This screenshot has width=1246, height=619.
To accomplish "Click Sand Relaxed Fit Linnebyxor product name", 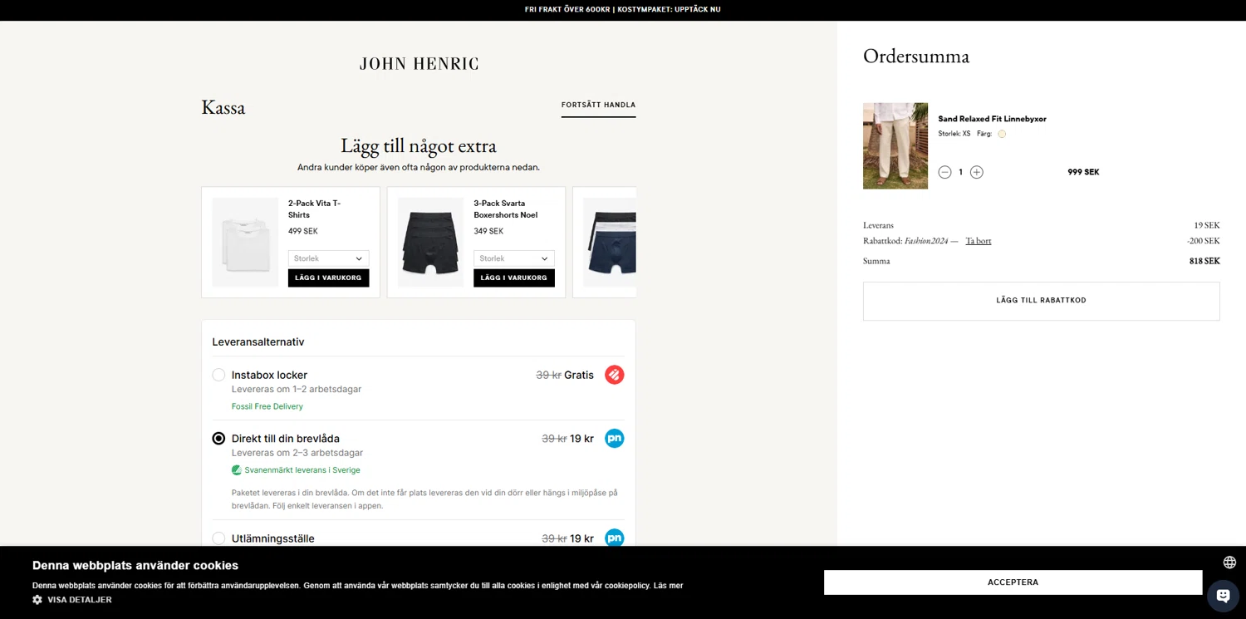I will [992, 119].
